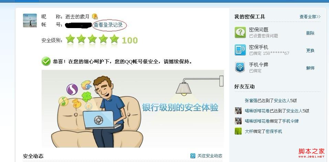Open friend 张富强's name link
329x162 pixels.
click(251, 101)
